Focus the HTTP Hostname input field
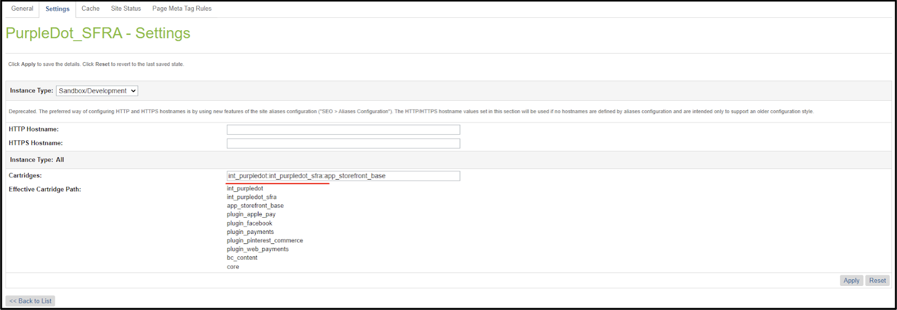 (343, 130)
